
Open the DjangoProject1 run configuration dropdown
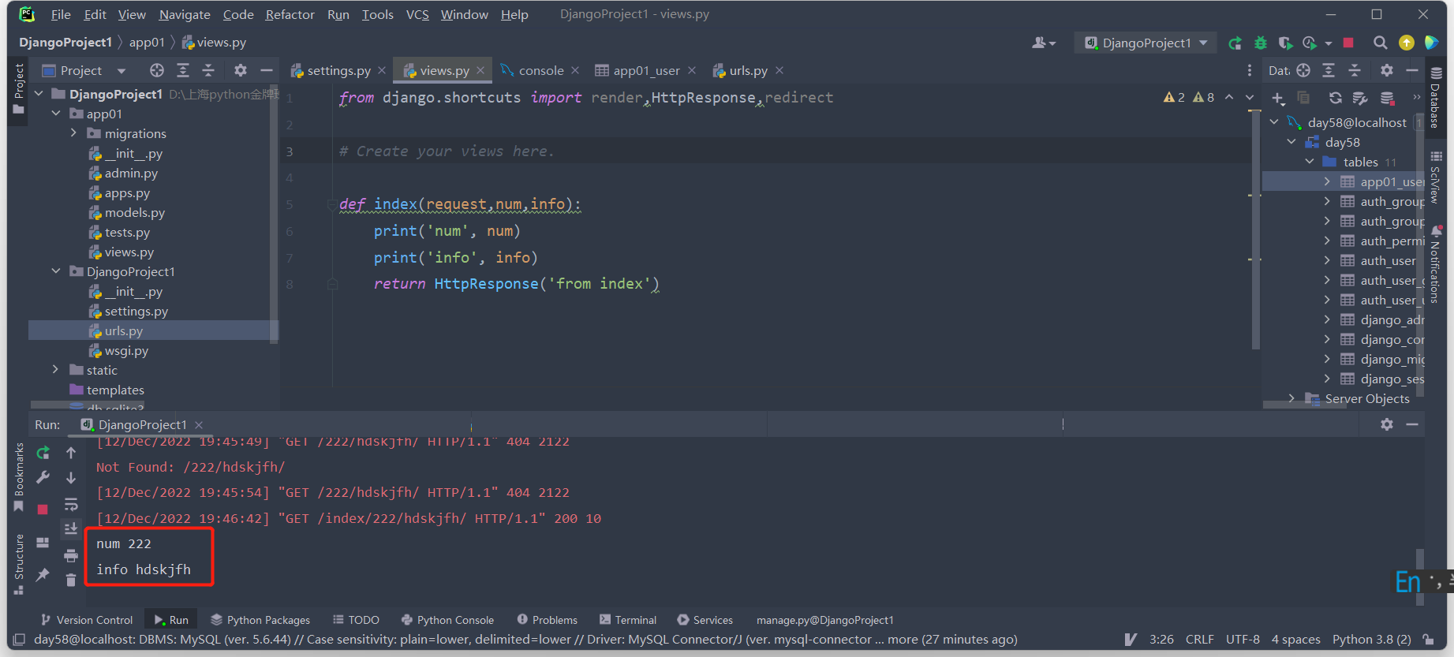(1146, 43)
